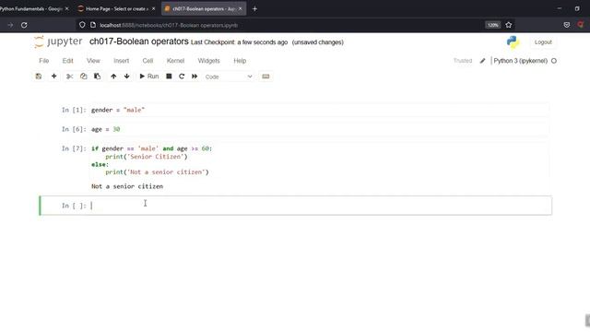
Task: Bookmark this page with the star icon
Action: click(x=509, y=25)
